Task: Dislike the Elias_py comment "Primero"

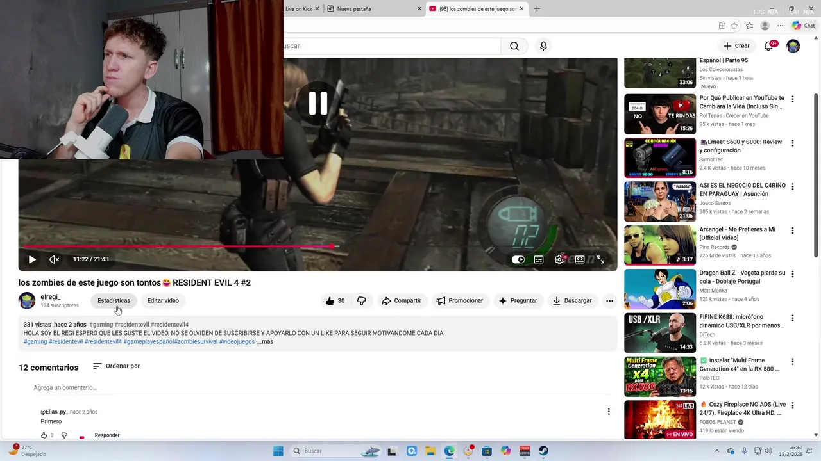Action: pyautogui.click(x=64, y=435)
